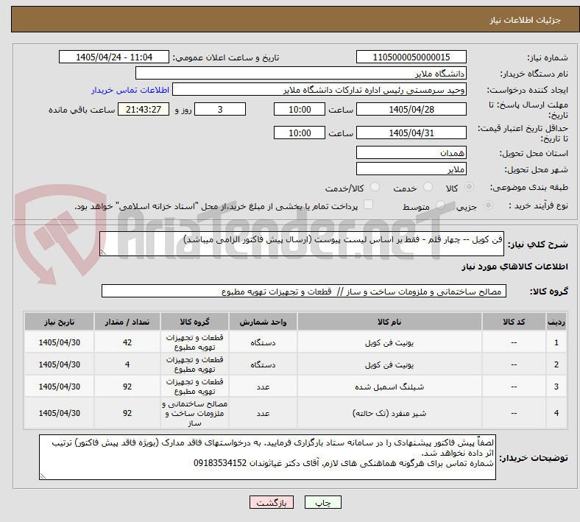Select the کالا radio button
The height and width of the screenshot is (522, 580).
coord(469,187)
